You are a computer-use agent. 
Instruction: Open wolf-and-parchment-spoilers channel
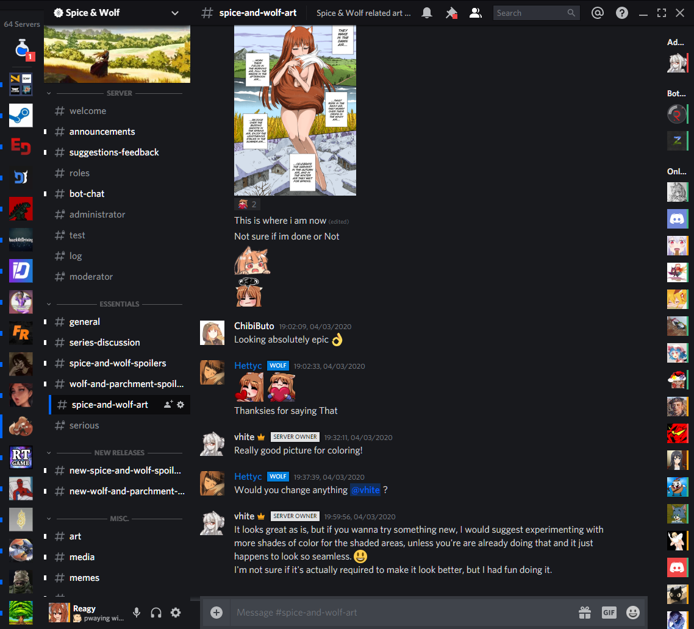119,384
